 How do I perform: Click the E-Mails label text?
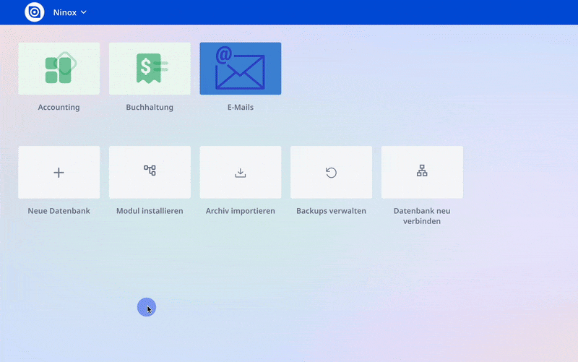coord(241,107)
